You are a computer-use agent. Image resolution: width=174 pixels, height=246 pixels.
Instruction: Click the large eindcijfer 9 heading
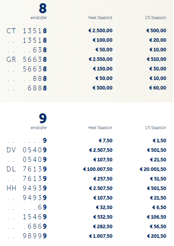(43, 118)
